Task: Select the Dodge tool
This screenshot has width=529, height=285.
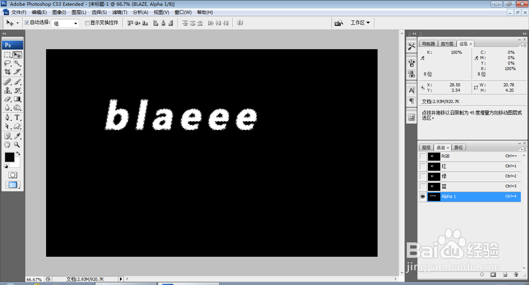Action: (17, 108)
